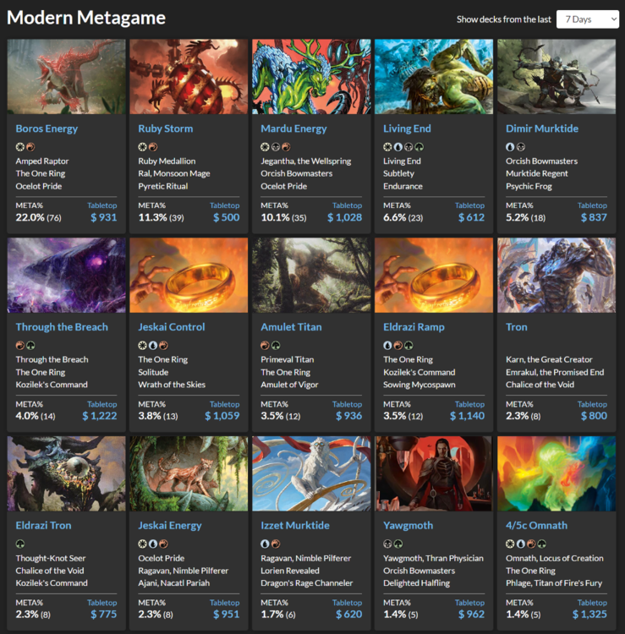Click the Amulet Titan card art image
The image size is (625, 634).
click(310, 275)
